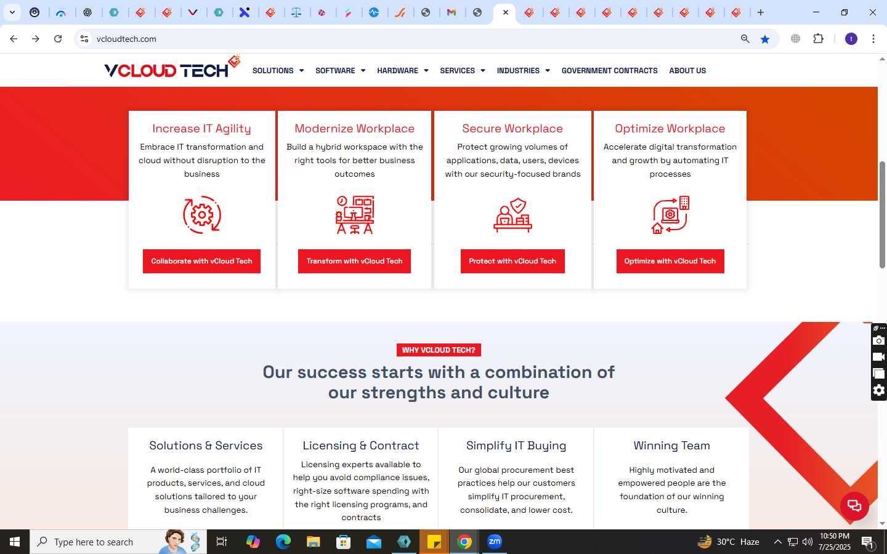
Task: Open the Chrome profile avatar
Action: 851,39
